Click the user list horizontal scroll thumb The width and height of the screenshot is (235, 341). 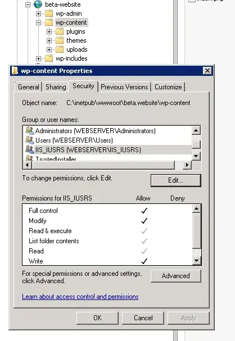[x=103, y=165]
